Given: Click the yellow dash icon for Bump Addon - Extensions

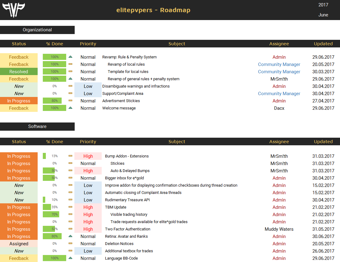Looking at the screenshot, I should pos(70,156).
